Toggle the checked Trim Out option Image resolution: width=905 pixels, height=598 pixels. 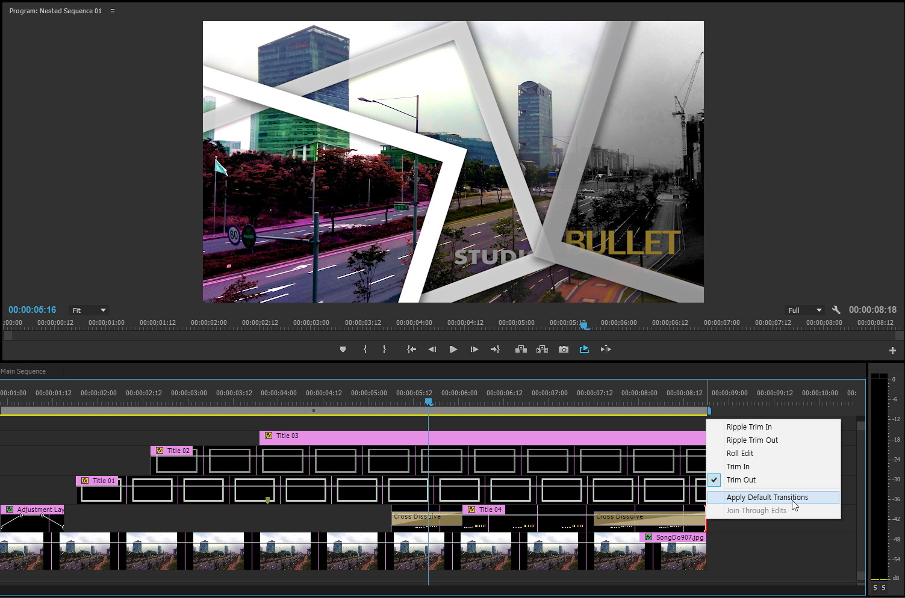773,480
